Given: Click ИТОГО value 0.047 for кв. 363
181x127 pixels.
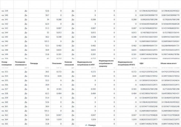Looking at the screenshot, I should tap(134, 115).
